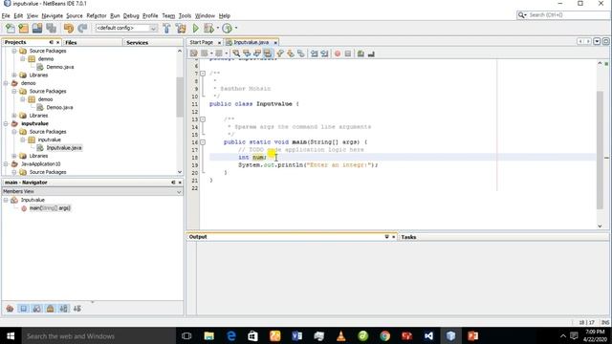
Task: Toggle Show Static Members filter in Navigator
Action: tap(36, 309)
